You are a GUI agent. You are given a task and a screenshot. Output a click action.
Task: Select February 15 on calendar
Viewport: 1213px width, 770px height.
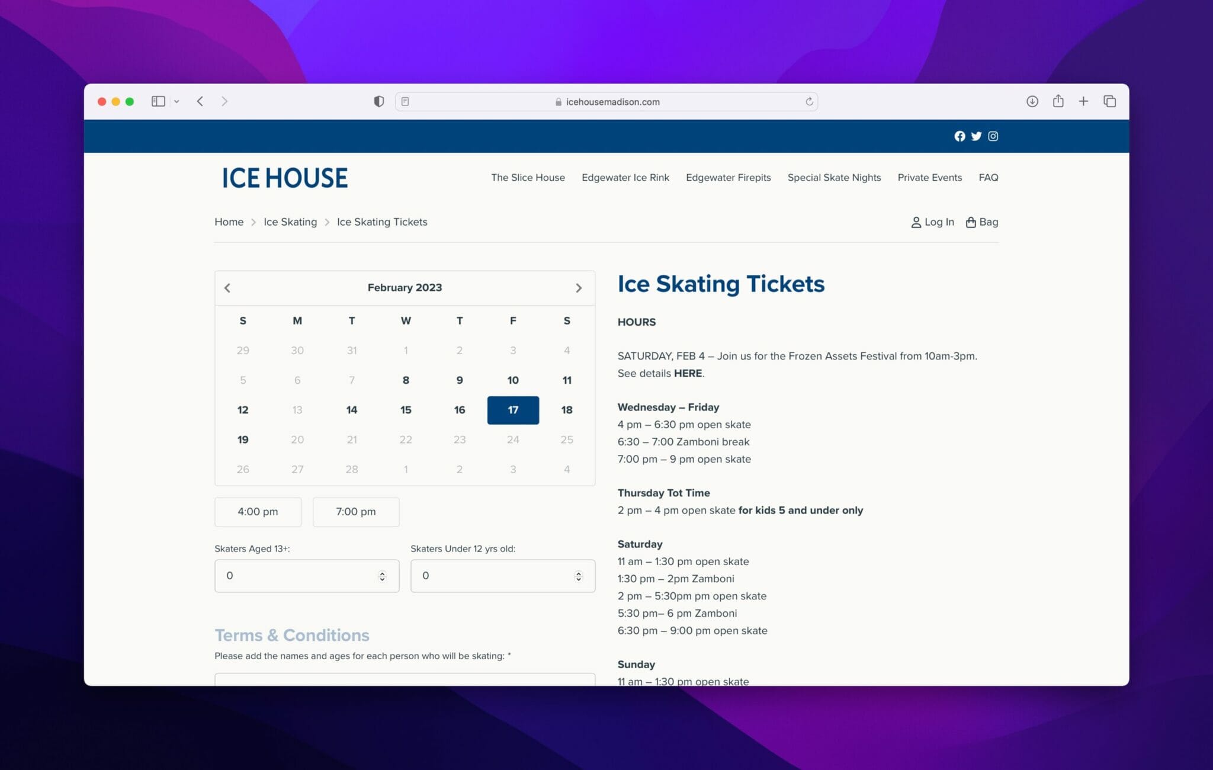tap(406, 410)
